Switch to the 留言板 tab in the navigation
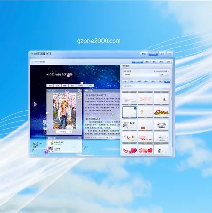 [x=80, y=86]
